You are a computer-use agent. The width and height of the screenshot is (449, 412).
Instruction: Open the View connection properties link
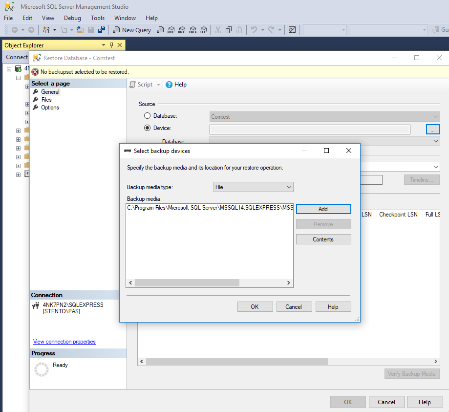point(64,342)
